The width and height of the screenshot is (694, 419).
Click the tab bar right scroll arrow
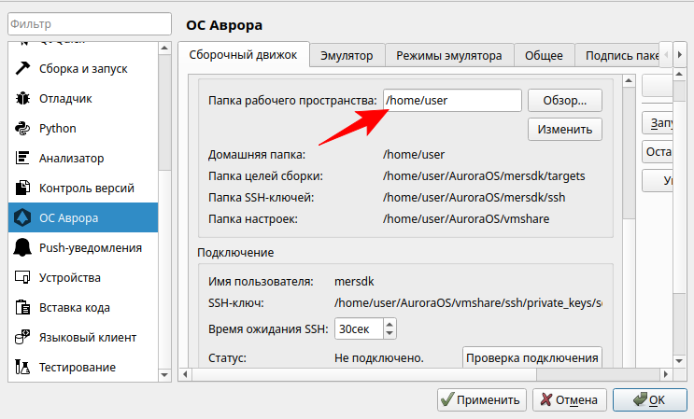[x=679, y=55]
